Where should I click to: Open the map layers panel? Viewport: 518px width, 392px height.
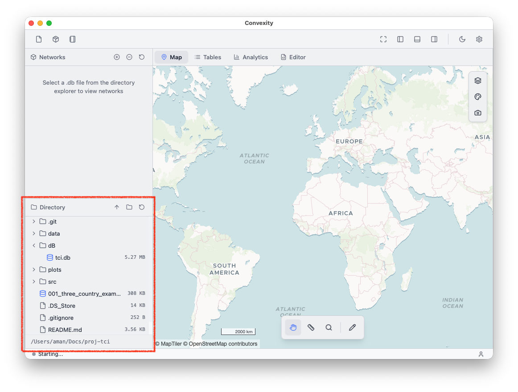point(477,80)
